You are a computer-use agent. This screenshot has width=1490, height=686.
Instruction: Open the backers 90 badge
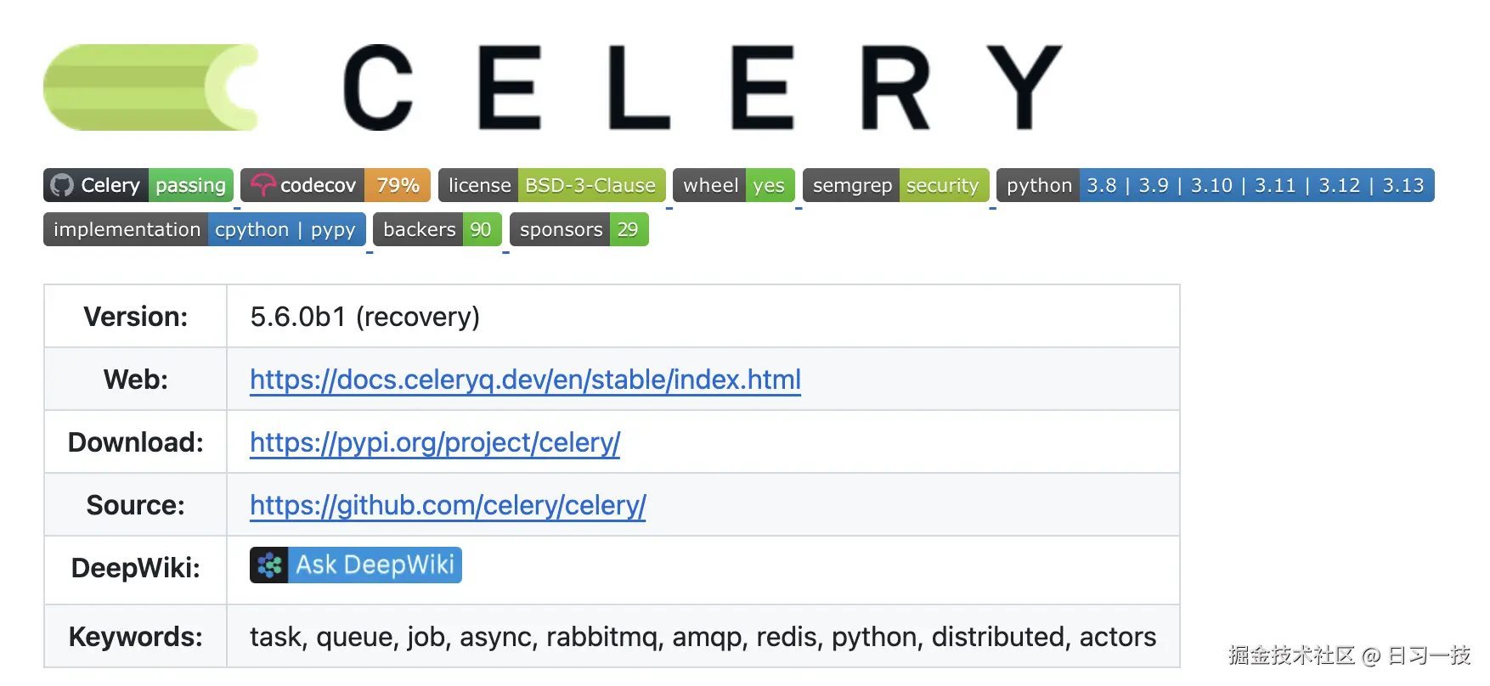[x=437, y=229]
